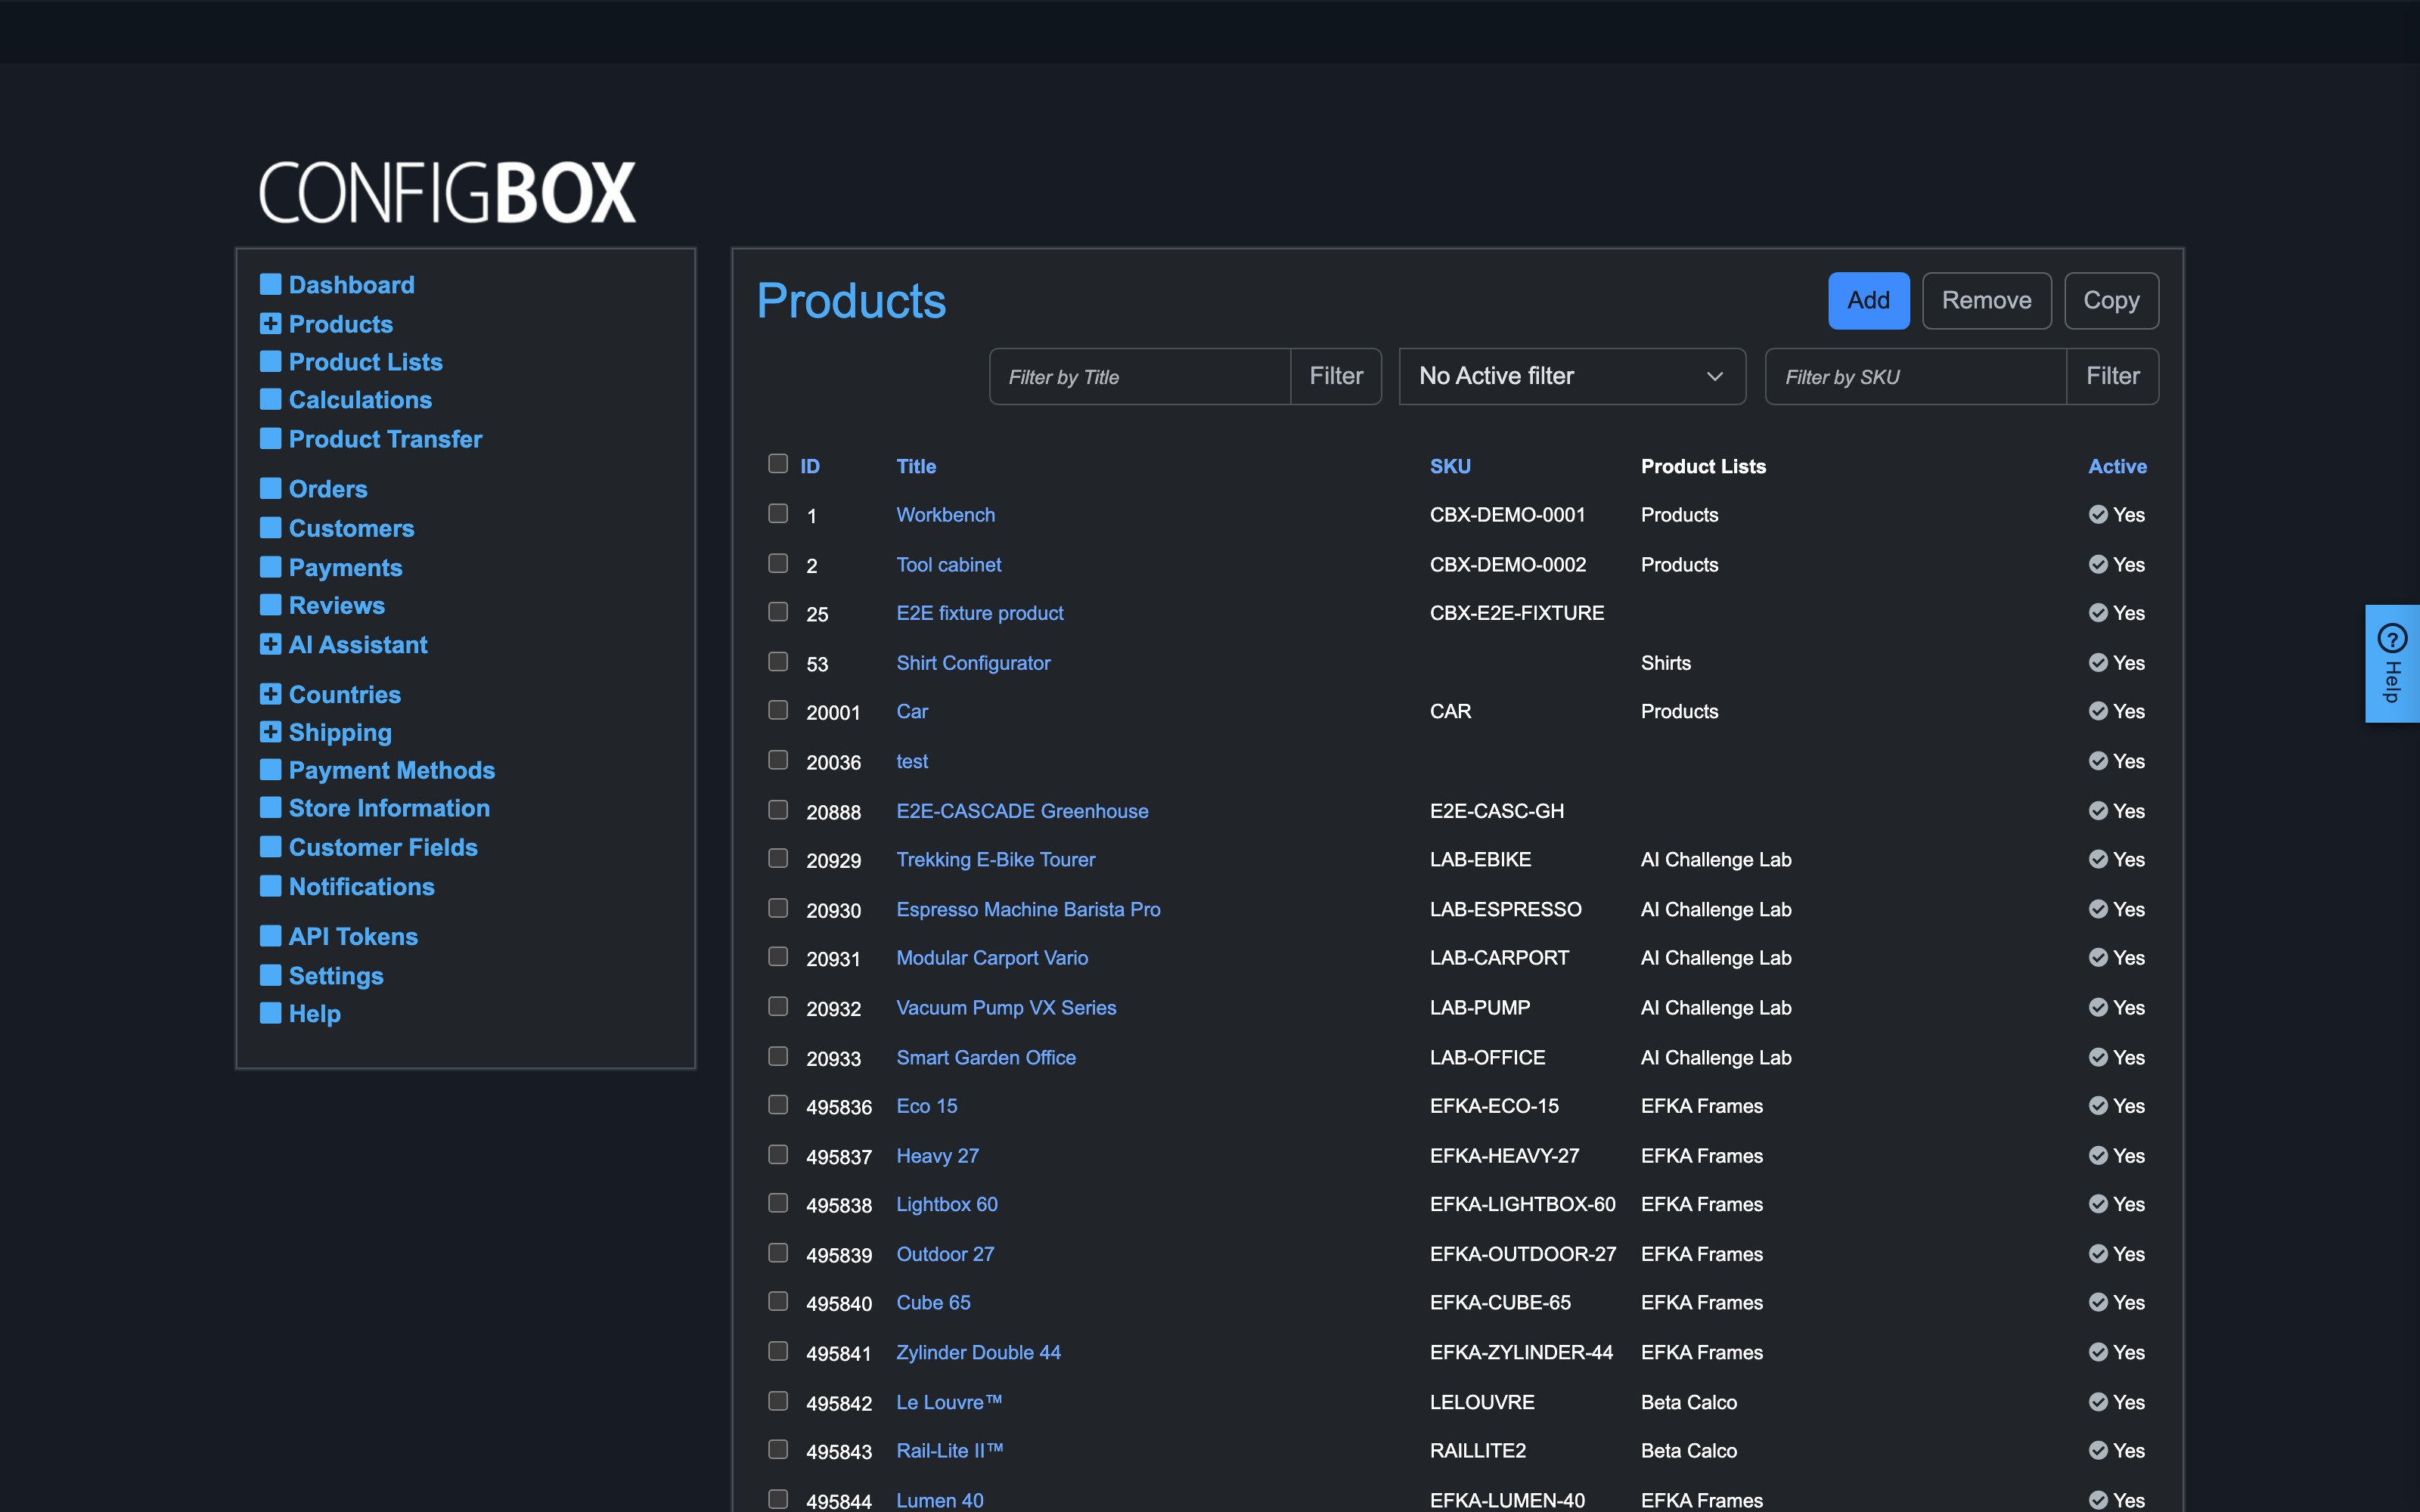Click the Orders sidebar icon
The height and width of the screenshot is (1512, 2420).
pos(270,489)
